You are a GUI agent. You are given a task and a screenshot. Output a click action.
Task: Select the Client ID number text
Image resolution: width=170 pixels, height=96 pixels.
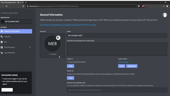tap(76, 62)
